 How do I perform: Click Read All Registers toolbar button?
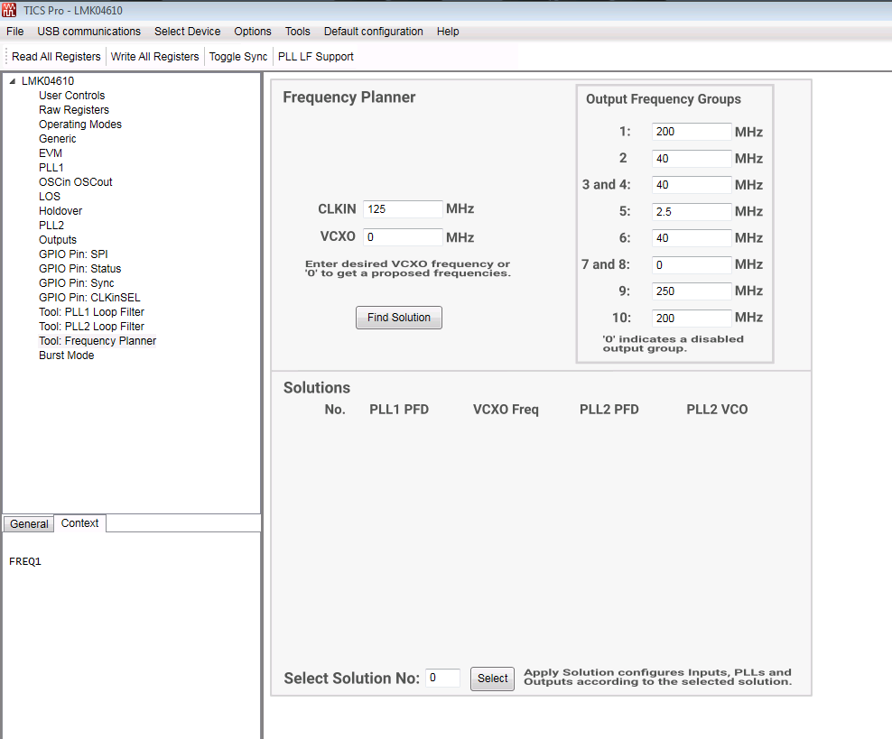point(56,56)
